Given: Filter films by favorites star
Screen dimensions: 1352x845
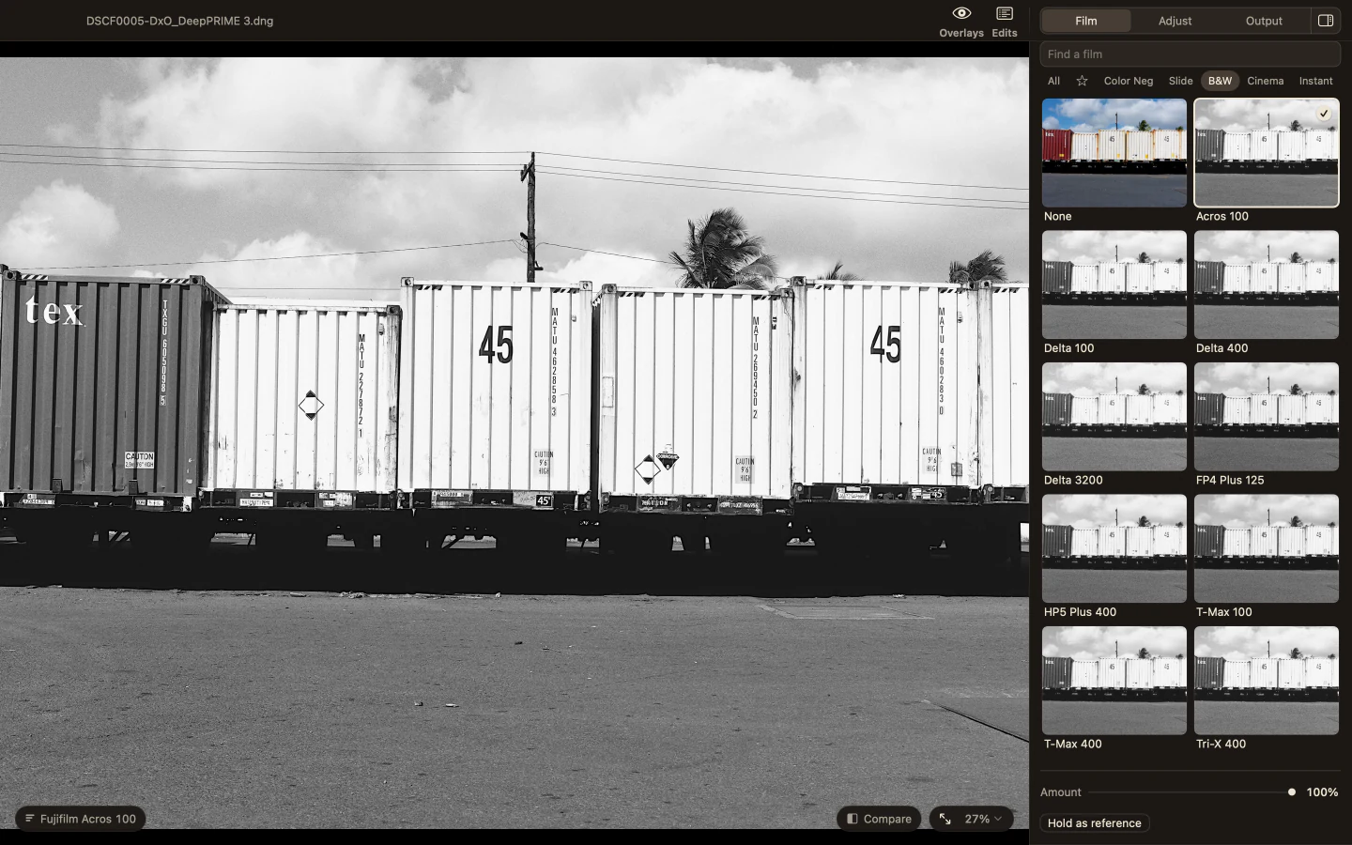Looking at the screenshot, I should tap(1082, 81).
